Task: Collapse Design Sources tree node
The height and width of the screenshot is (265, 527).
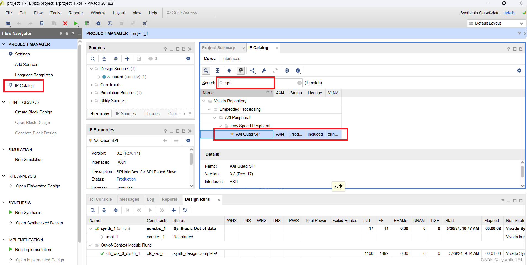Action: pos(91,69)
